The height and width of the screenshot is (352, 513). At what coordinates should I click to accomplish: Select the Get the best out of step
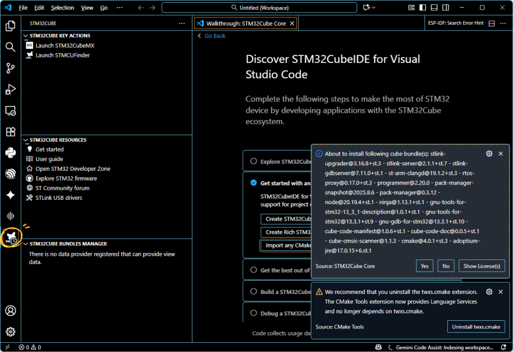click(254, 270)
